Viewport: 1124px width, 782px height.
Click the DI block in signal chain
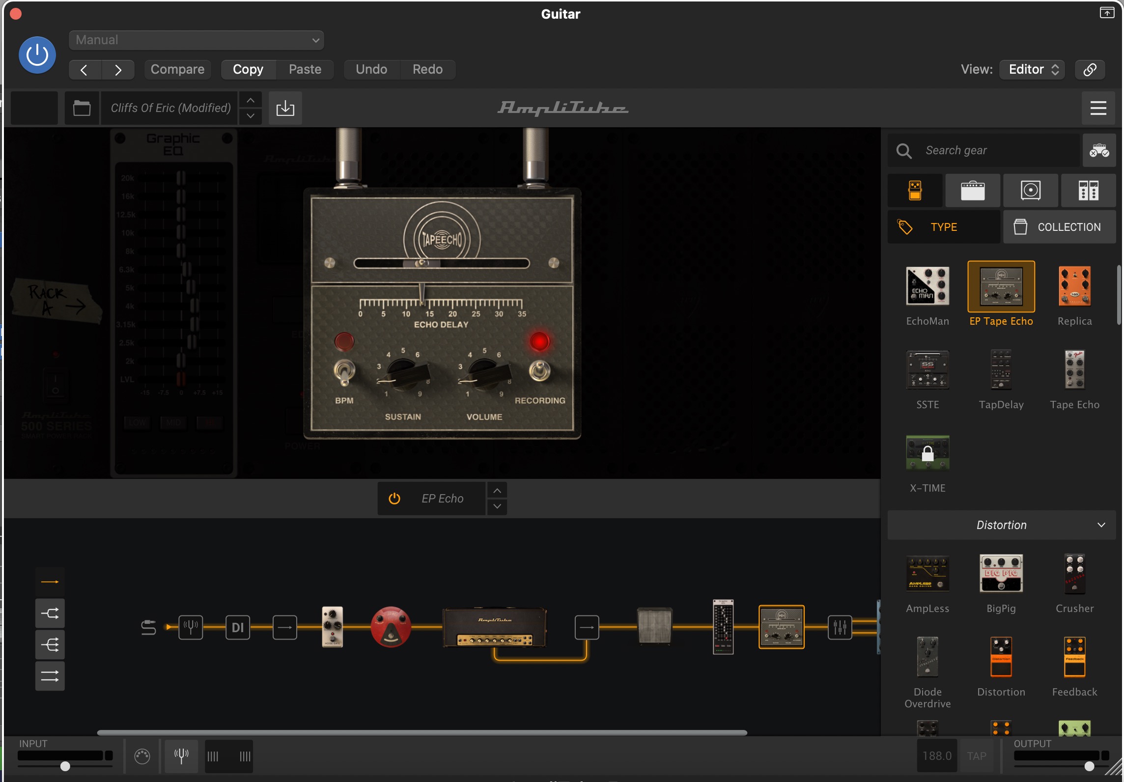(x=238, y=627)
